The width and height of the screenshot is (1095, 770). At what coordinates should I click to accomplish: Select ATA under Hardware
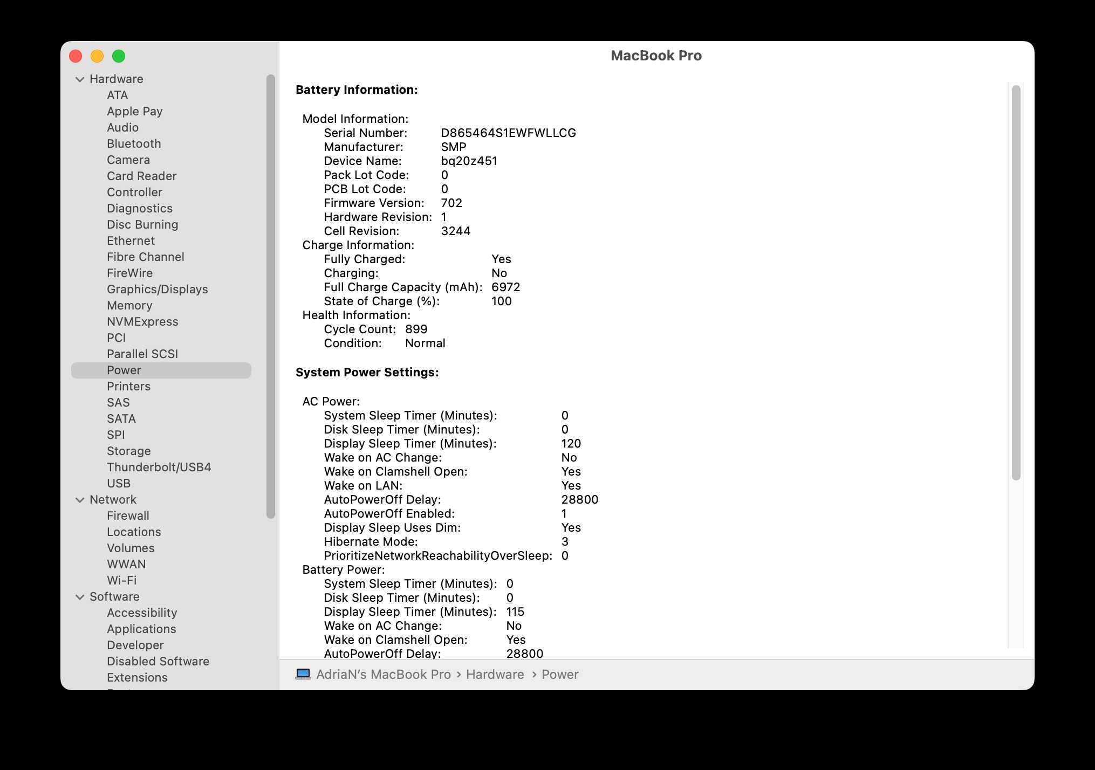(118, 94)
